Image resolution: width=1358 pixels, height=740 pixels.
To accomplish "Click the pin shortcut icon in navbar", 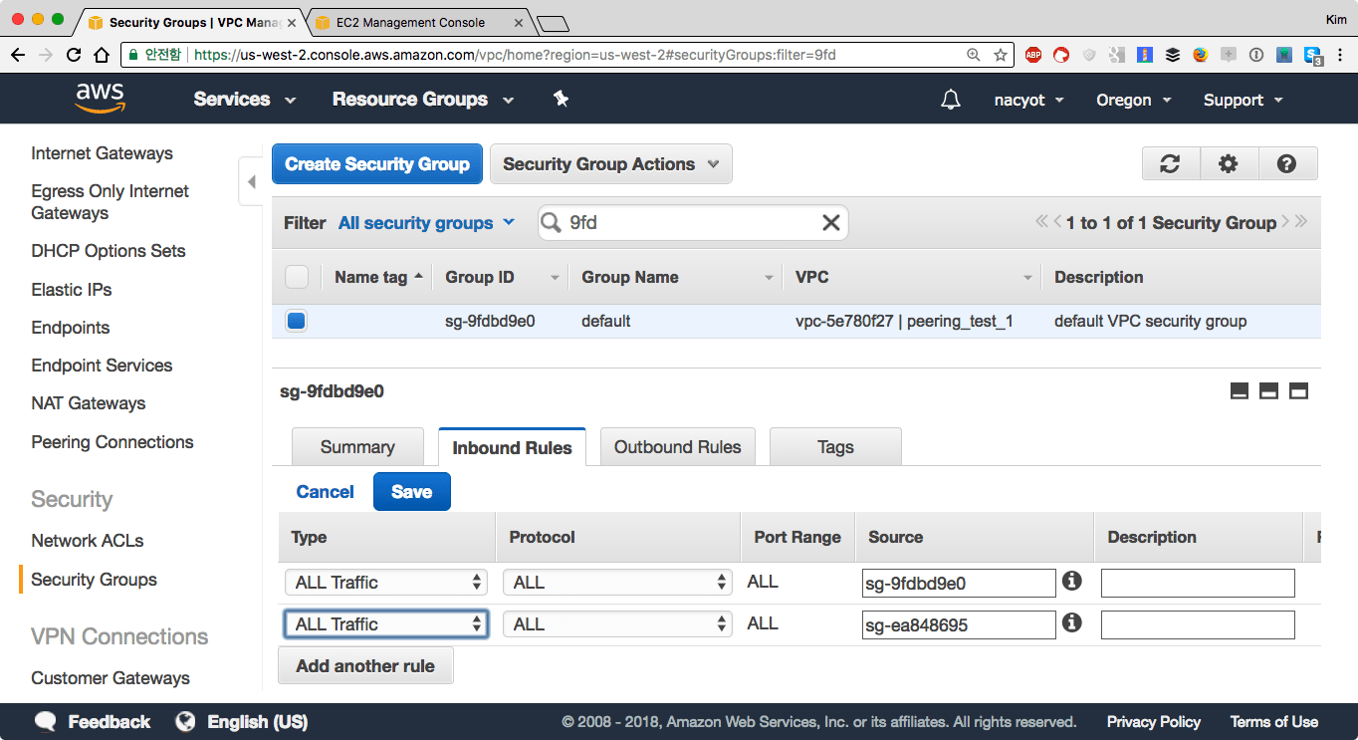I will (561, 100).
